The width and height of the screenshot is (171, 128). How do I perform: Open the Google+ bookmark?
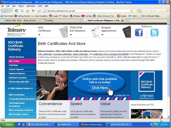click(x=122, y=16)
